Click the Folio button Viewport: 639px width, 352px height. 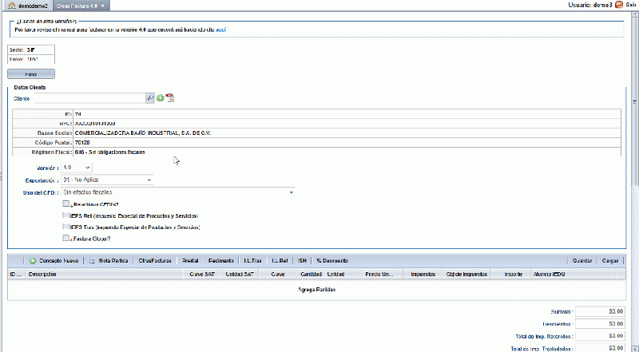click(x=31, y=74)
